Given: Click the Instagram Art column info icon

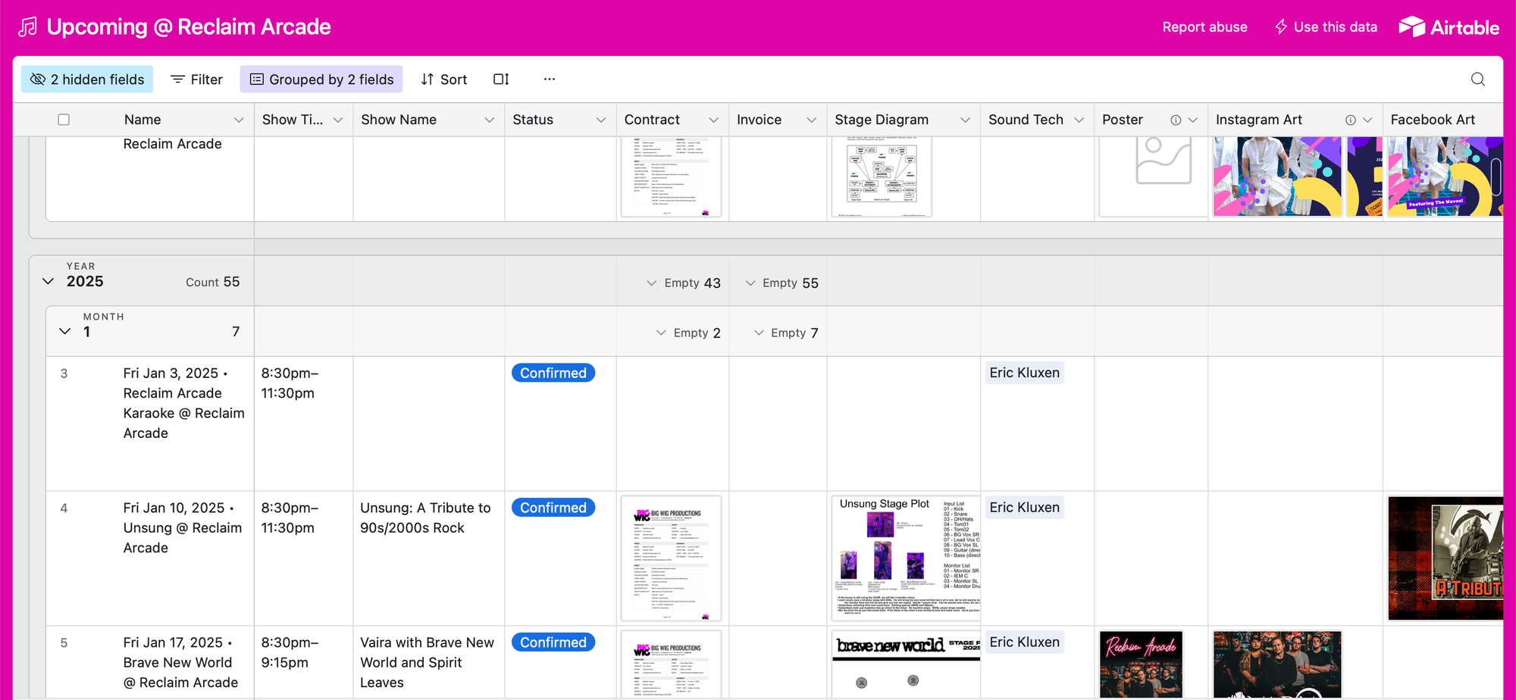Looking at the screenshot, I should pyautogui.click(x=1351, y=120).
